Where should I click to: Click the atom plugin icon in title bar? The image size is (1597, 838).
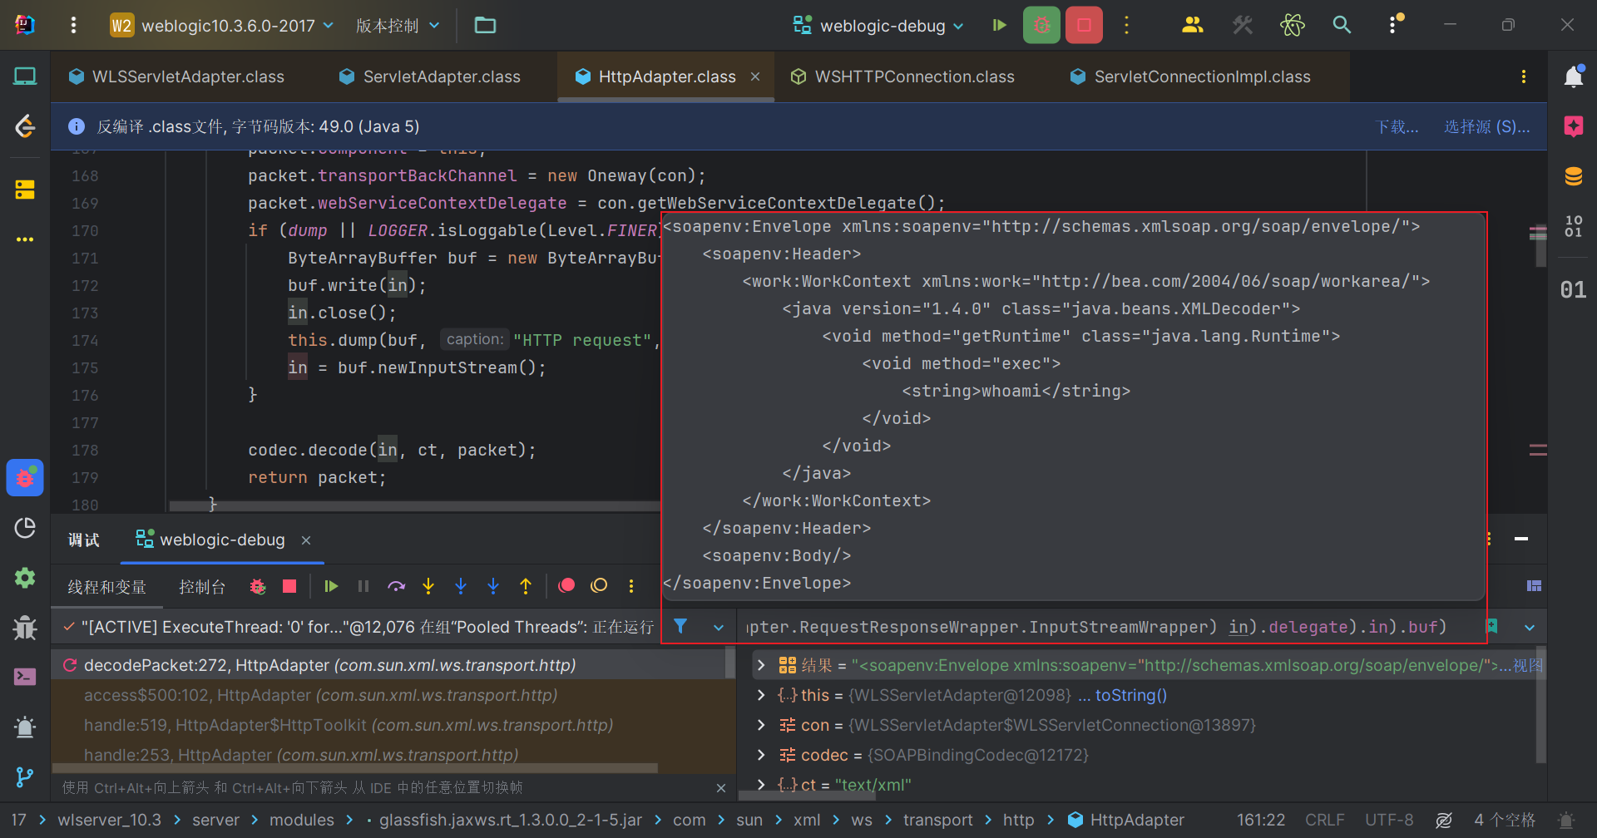pos(1293,25)
